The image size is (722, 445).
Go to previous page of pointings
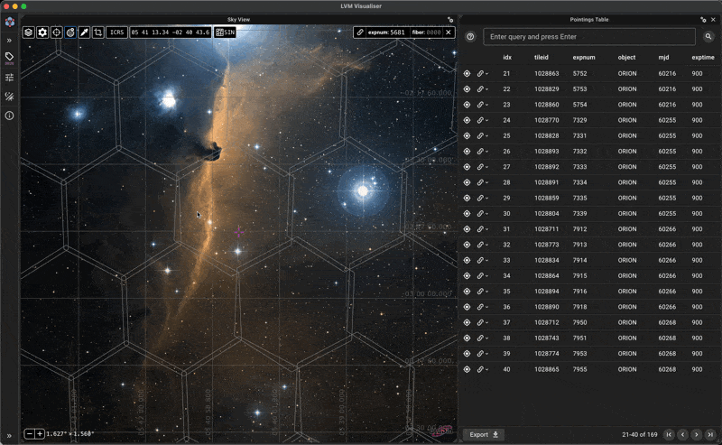pyautogui.click(x=682, y=434)
